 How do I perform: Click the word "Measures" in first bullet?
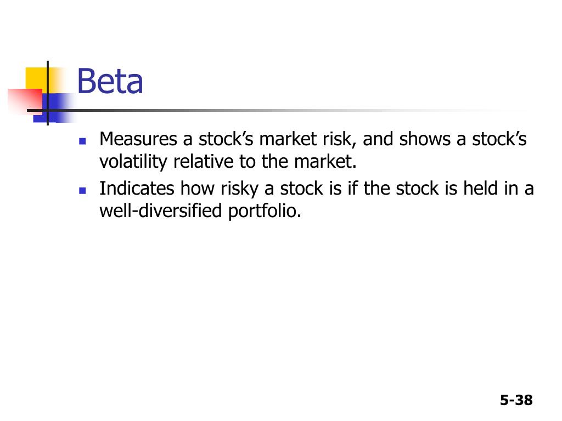point(138,139)
